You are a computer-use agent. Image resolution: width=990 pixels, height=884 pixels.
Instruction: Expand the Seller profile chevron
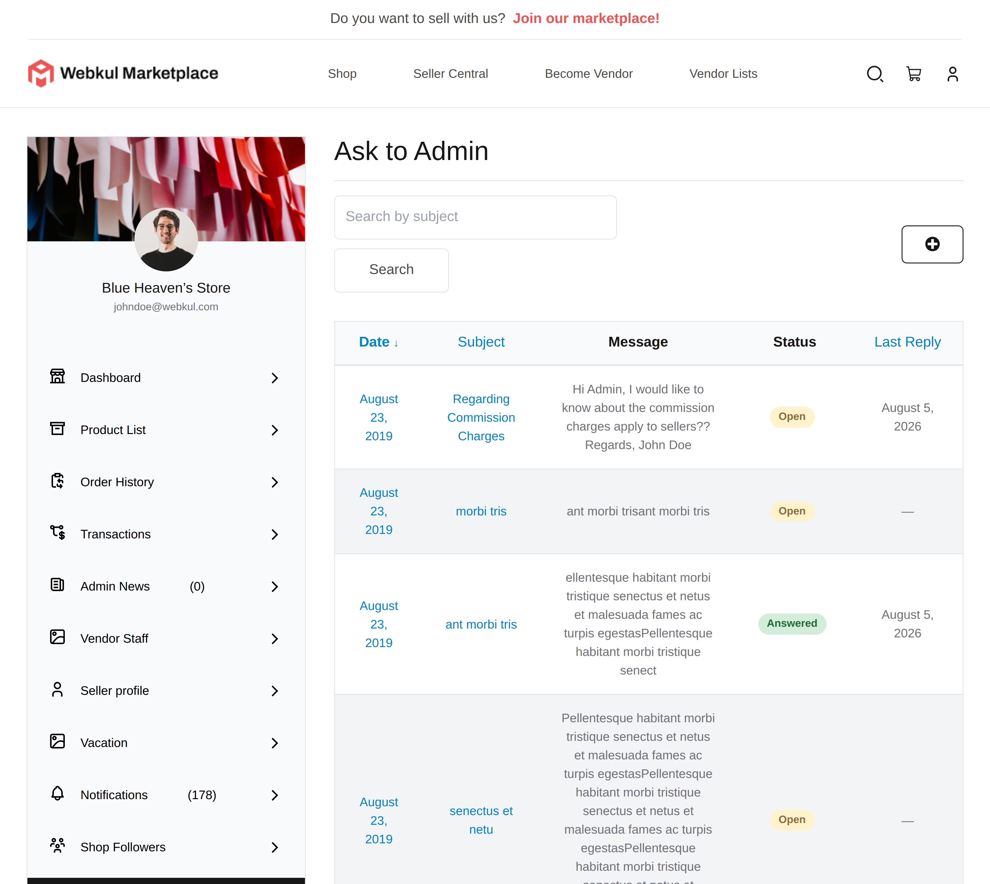[275, 691]
